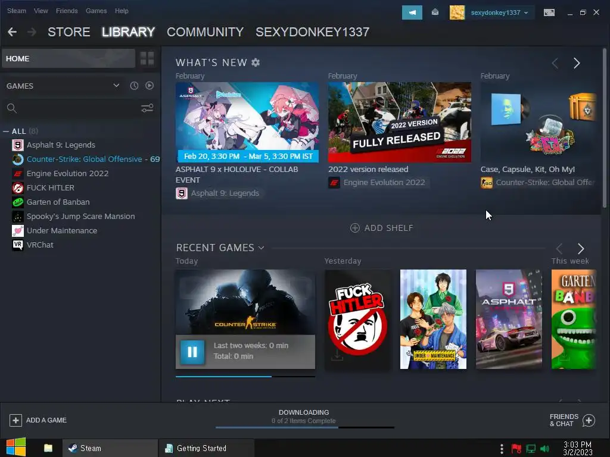The width and height of the screenshot is (610, 457).
Task: Open the Games menu
Action: coord(96,11)
